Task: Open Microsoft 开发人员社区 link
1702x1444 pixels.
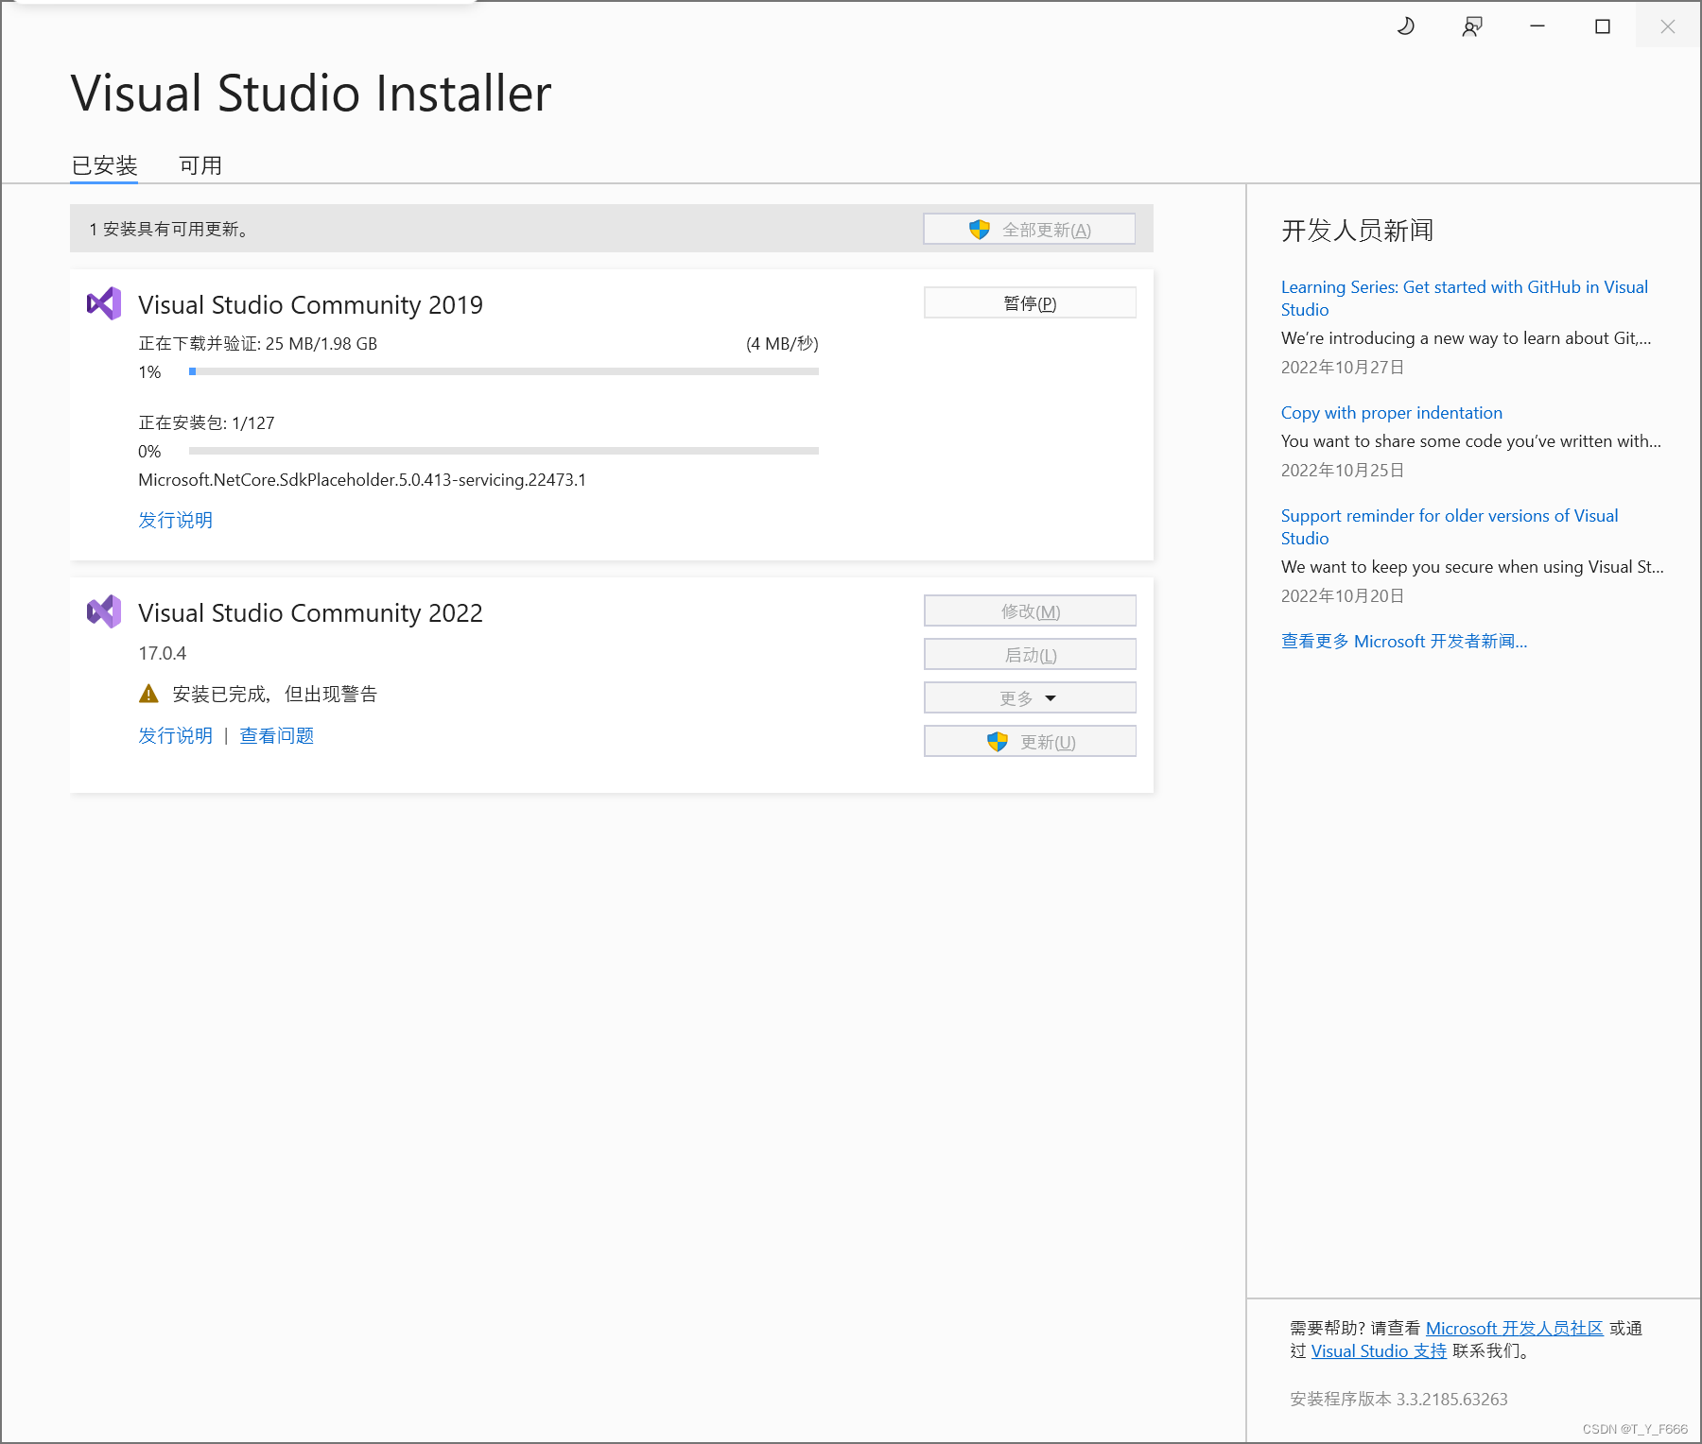Action: click(1515, 1328)
